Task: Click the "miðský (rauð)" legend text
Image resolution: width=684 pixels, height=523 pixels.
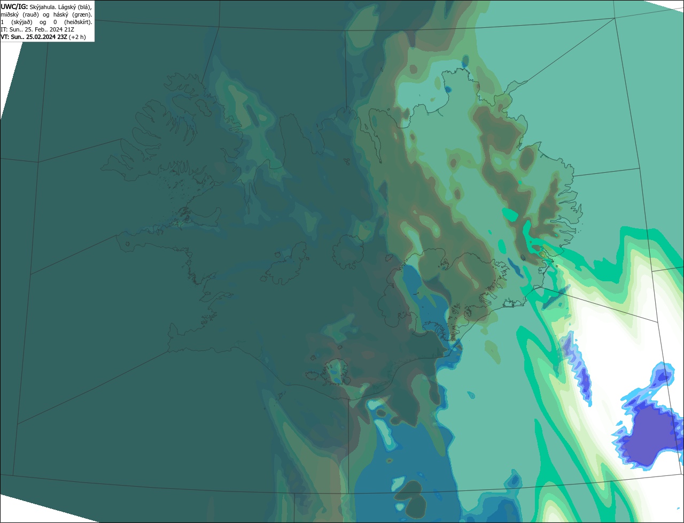Action: [x=20, y=15]
